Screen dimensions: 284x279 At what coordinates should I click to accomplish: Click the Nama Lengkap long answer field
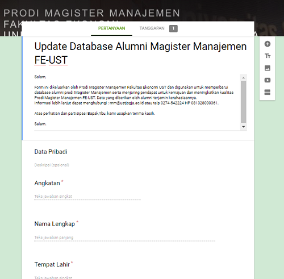click(125, 238)
